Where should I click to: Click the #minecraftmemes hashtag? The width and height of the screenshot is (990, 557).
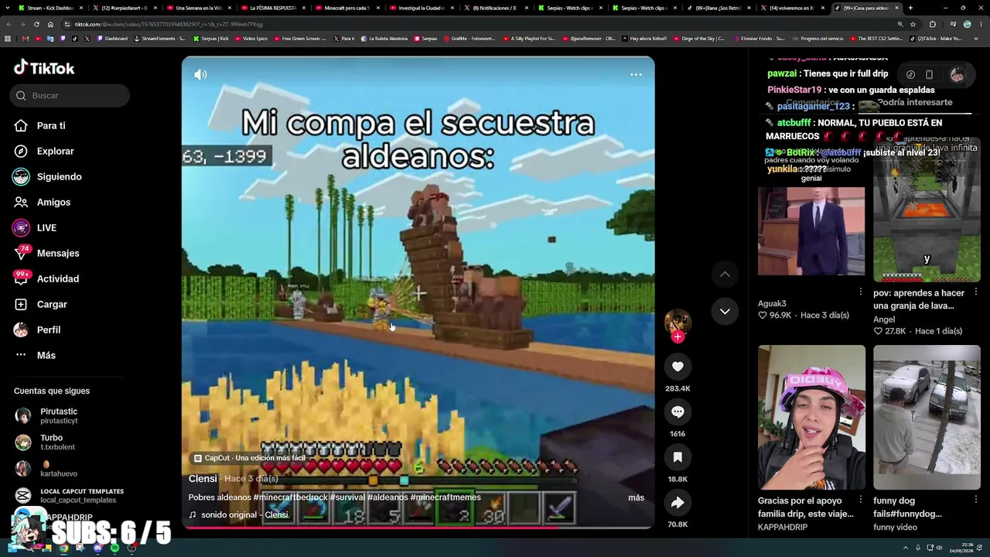click(445, 497)
